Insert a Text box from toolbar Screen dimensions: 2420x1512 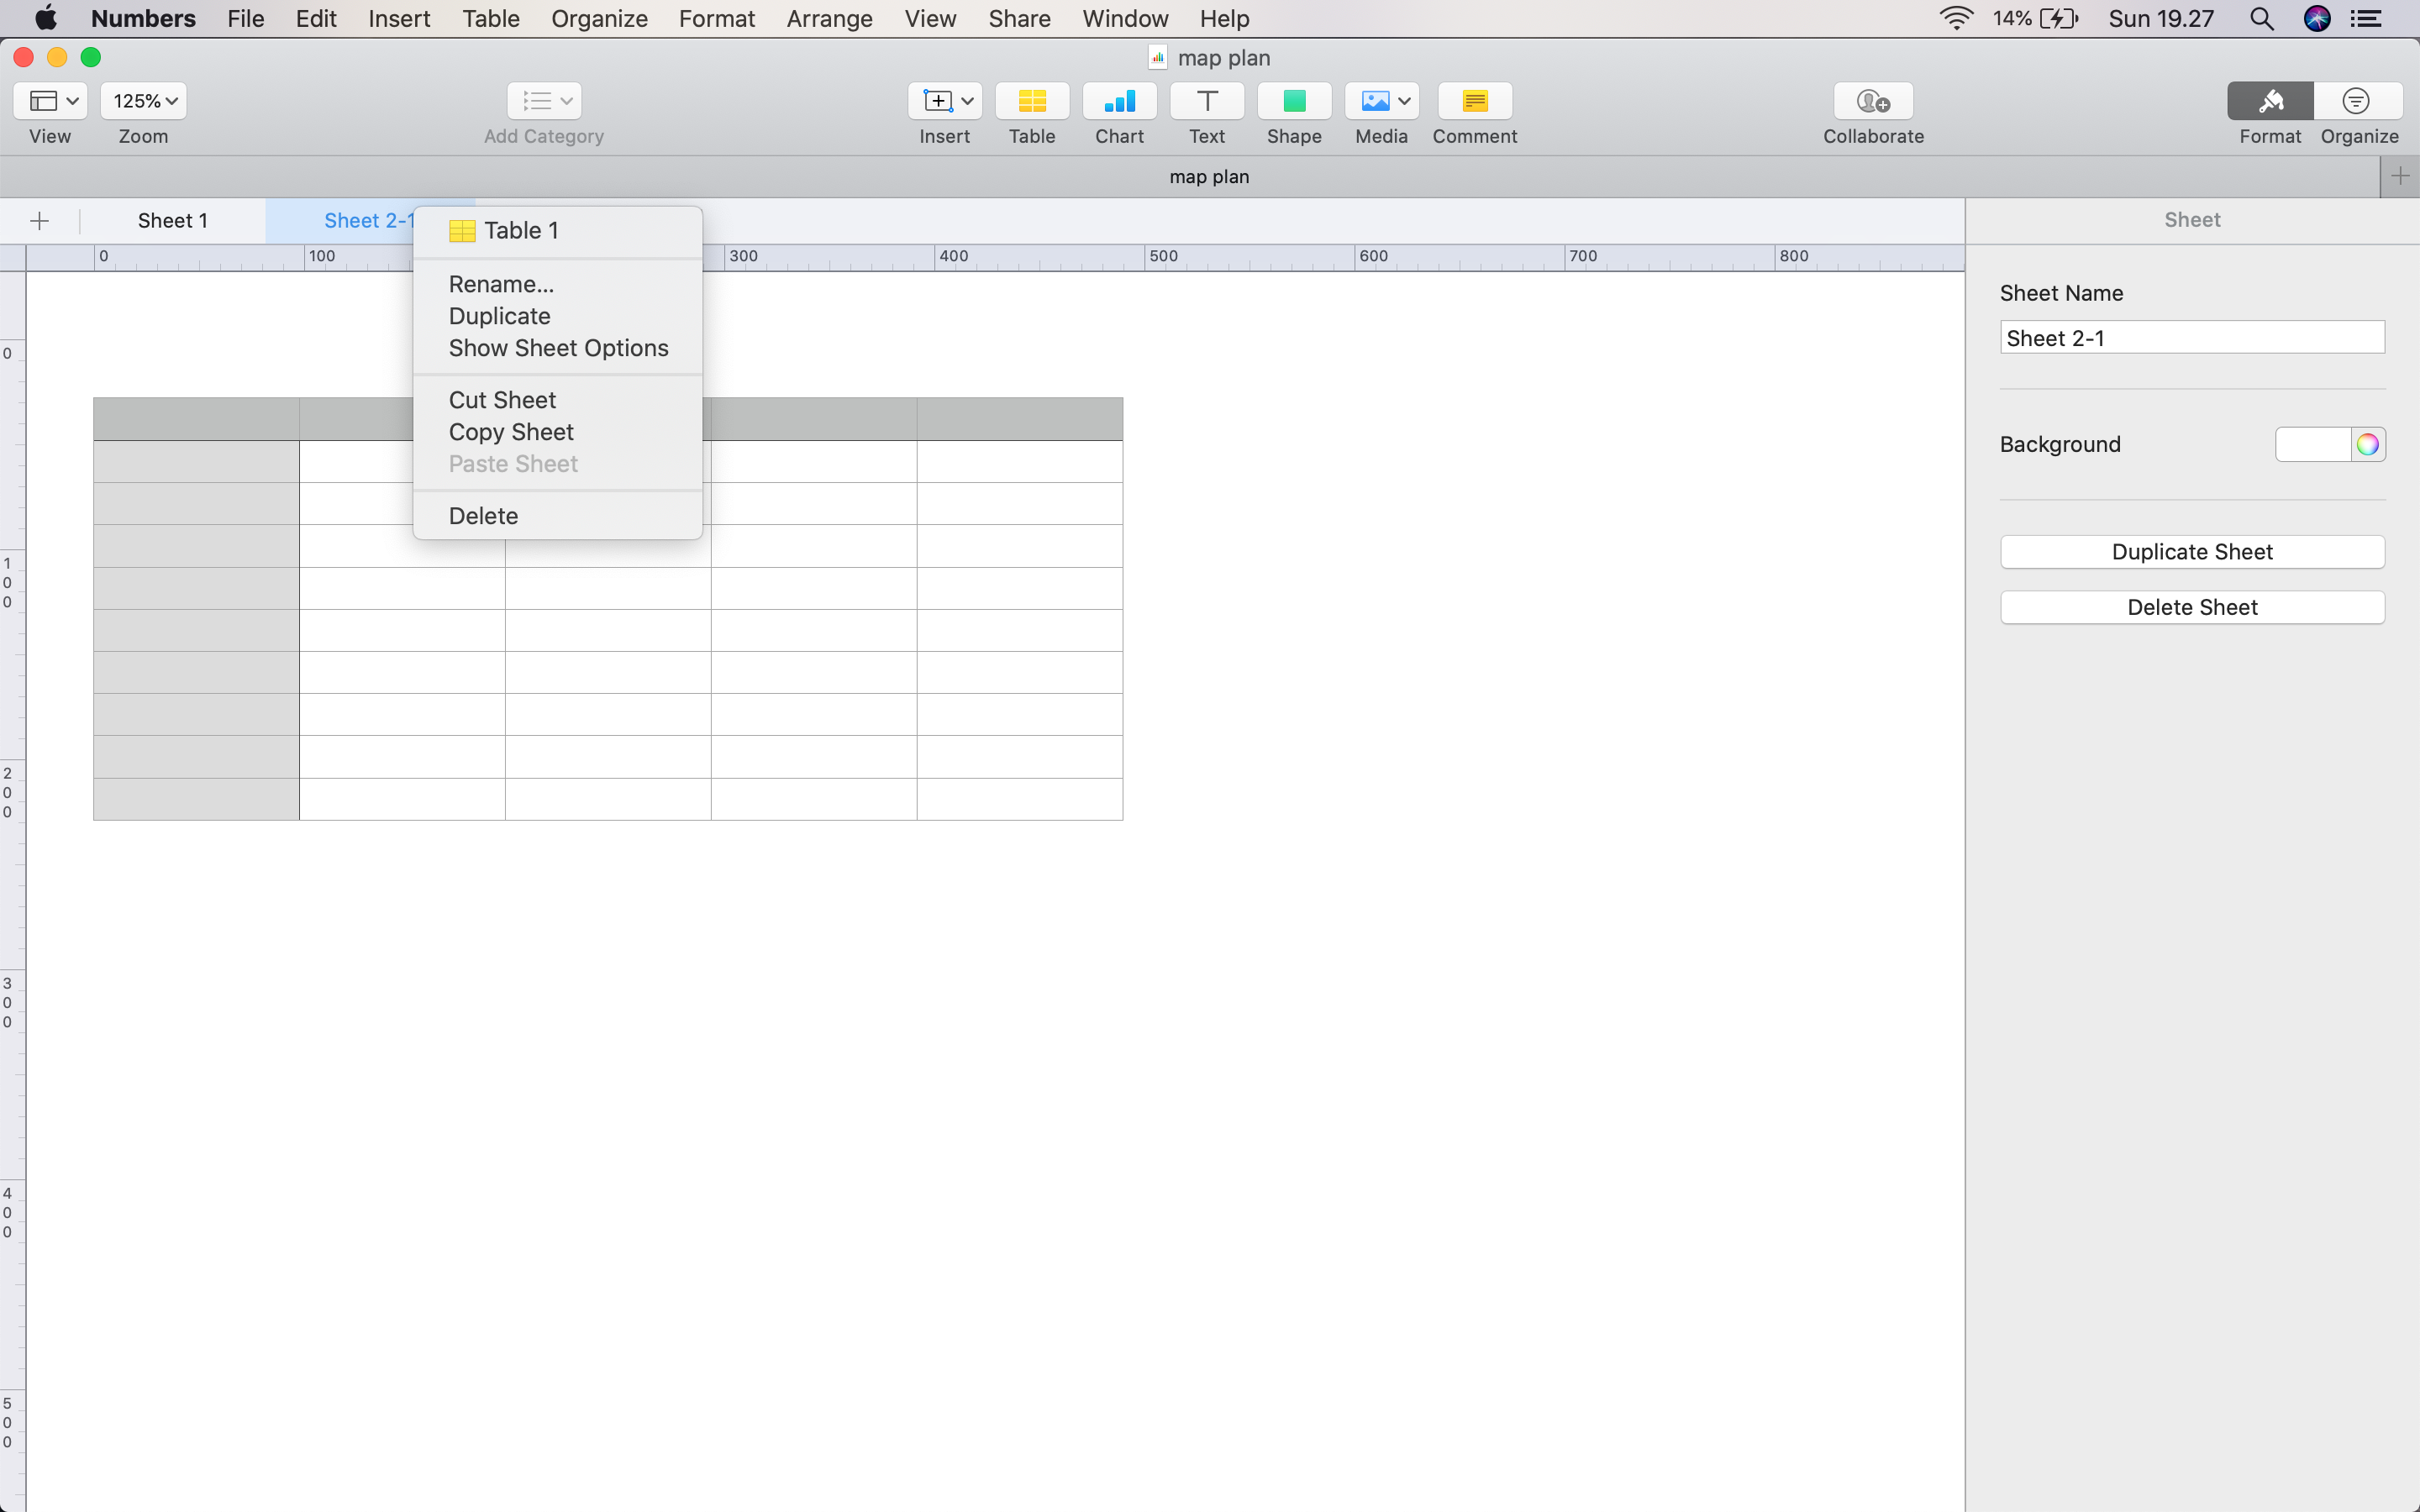click(x=1206, y=101)
